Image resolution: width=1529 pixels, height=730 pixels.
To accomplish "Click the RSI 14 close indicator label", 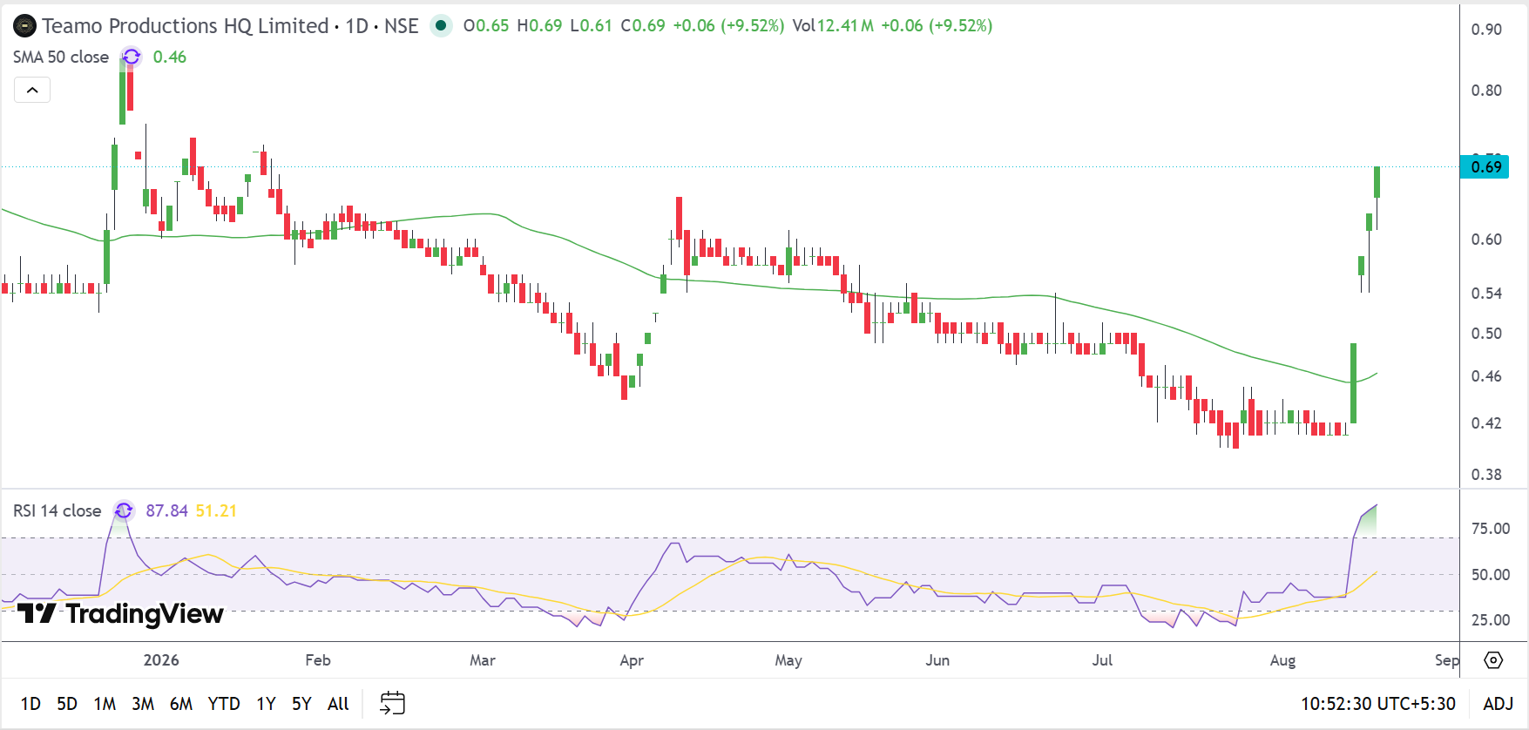I will [58, 510].
